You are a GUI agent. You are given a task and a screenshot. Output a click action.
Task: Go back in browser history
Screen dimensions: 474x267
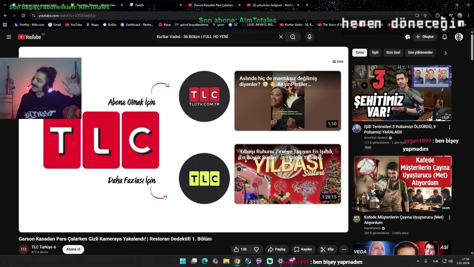(x=5, y=16)
